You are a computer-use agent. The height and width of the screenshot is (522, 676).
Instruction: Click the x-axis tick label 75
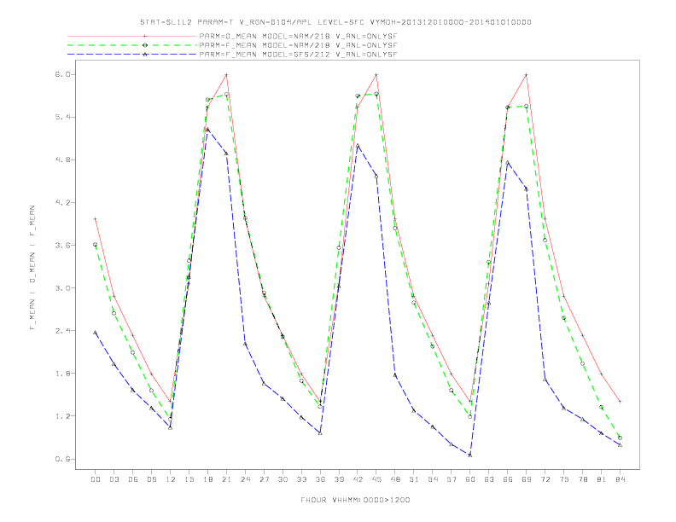pos(564,479)
